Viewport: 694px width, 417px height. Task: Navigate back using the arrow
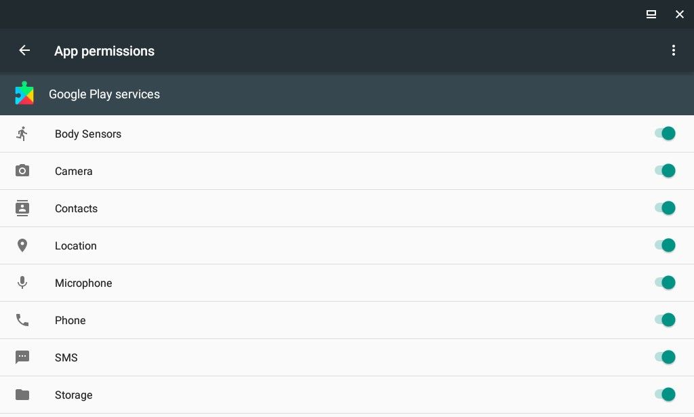pyautogui.click(x=24, y=50)
